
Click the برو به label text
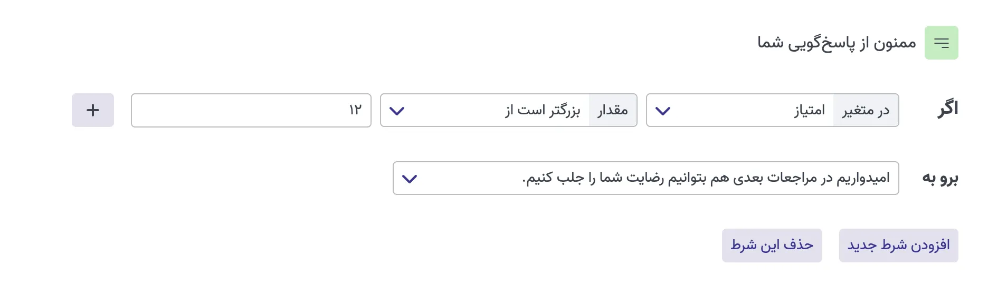click(x=939, y=178)
